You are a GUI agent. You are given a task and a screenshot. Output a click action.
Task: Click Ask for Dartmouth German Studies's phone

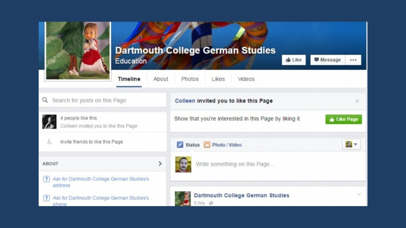coord(101,201)
